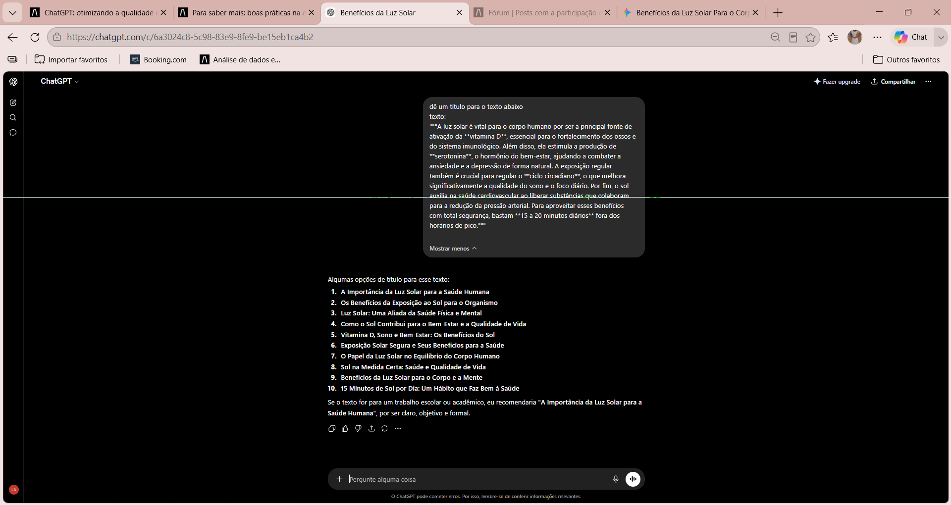This screenshot has width=951, height=505.
Task: Open more actions below the response
Action: pos(398,428)
